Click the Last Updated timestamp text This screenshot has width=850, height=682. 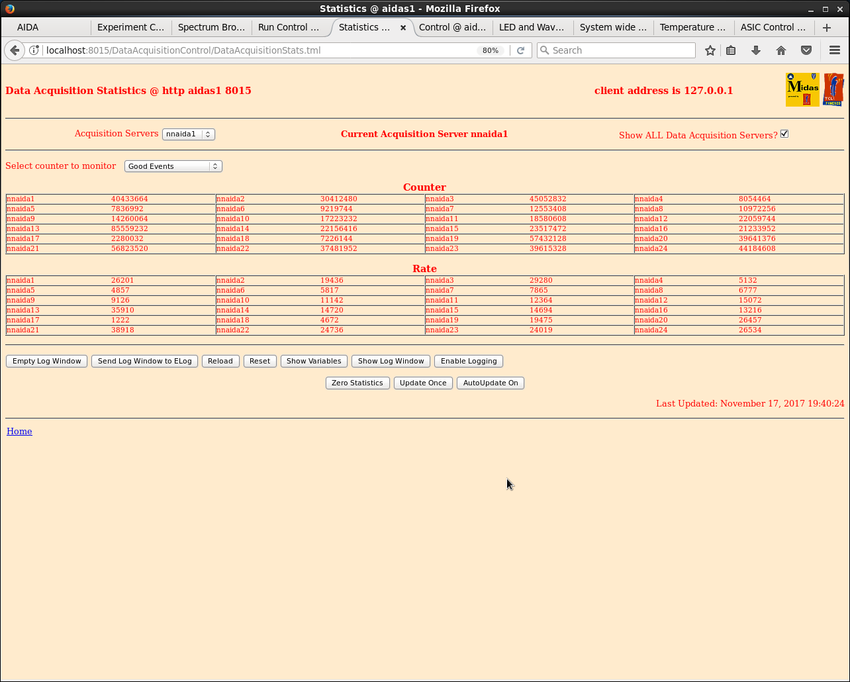(x=750, y=403)
